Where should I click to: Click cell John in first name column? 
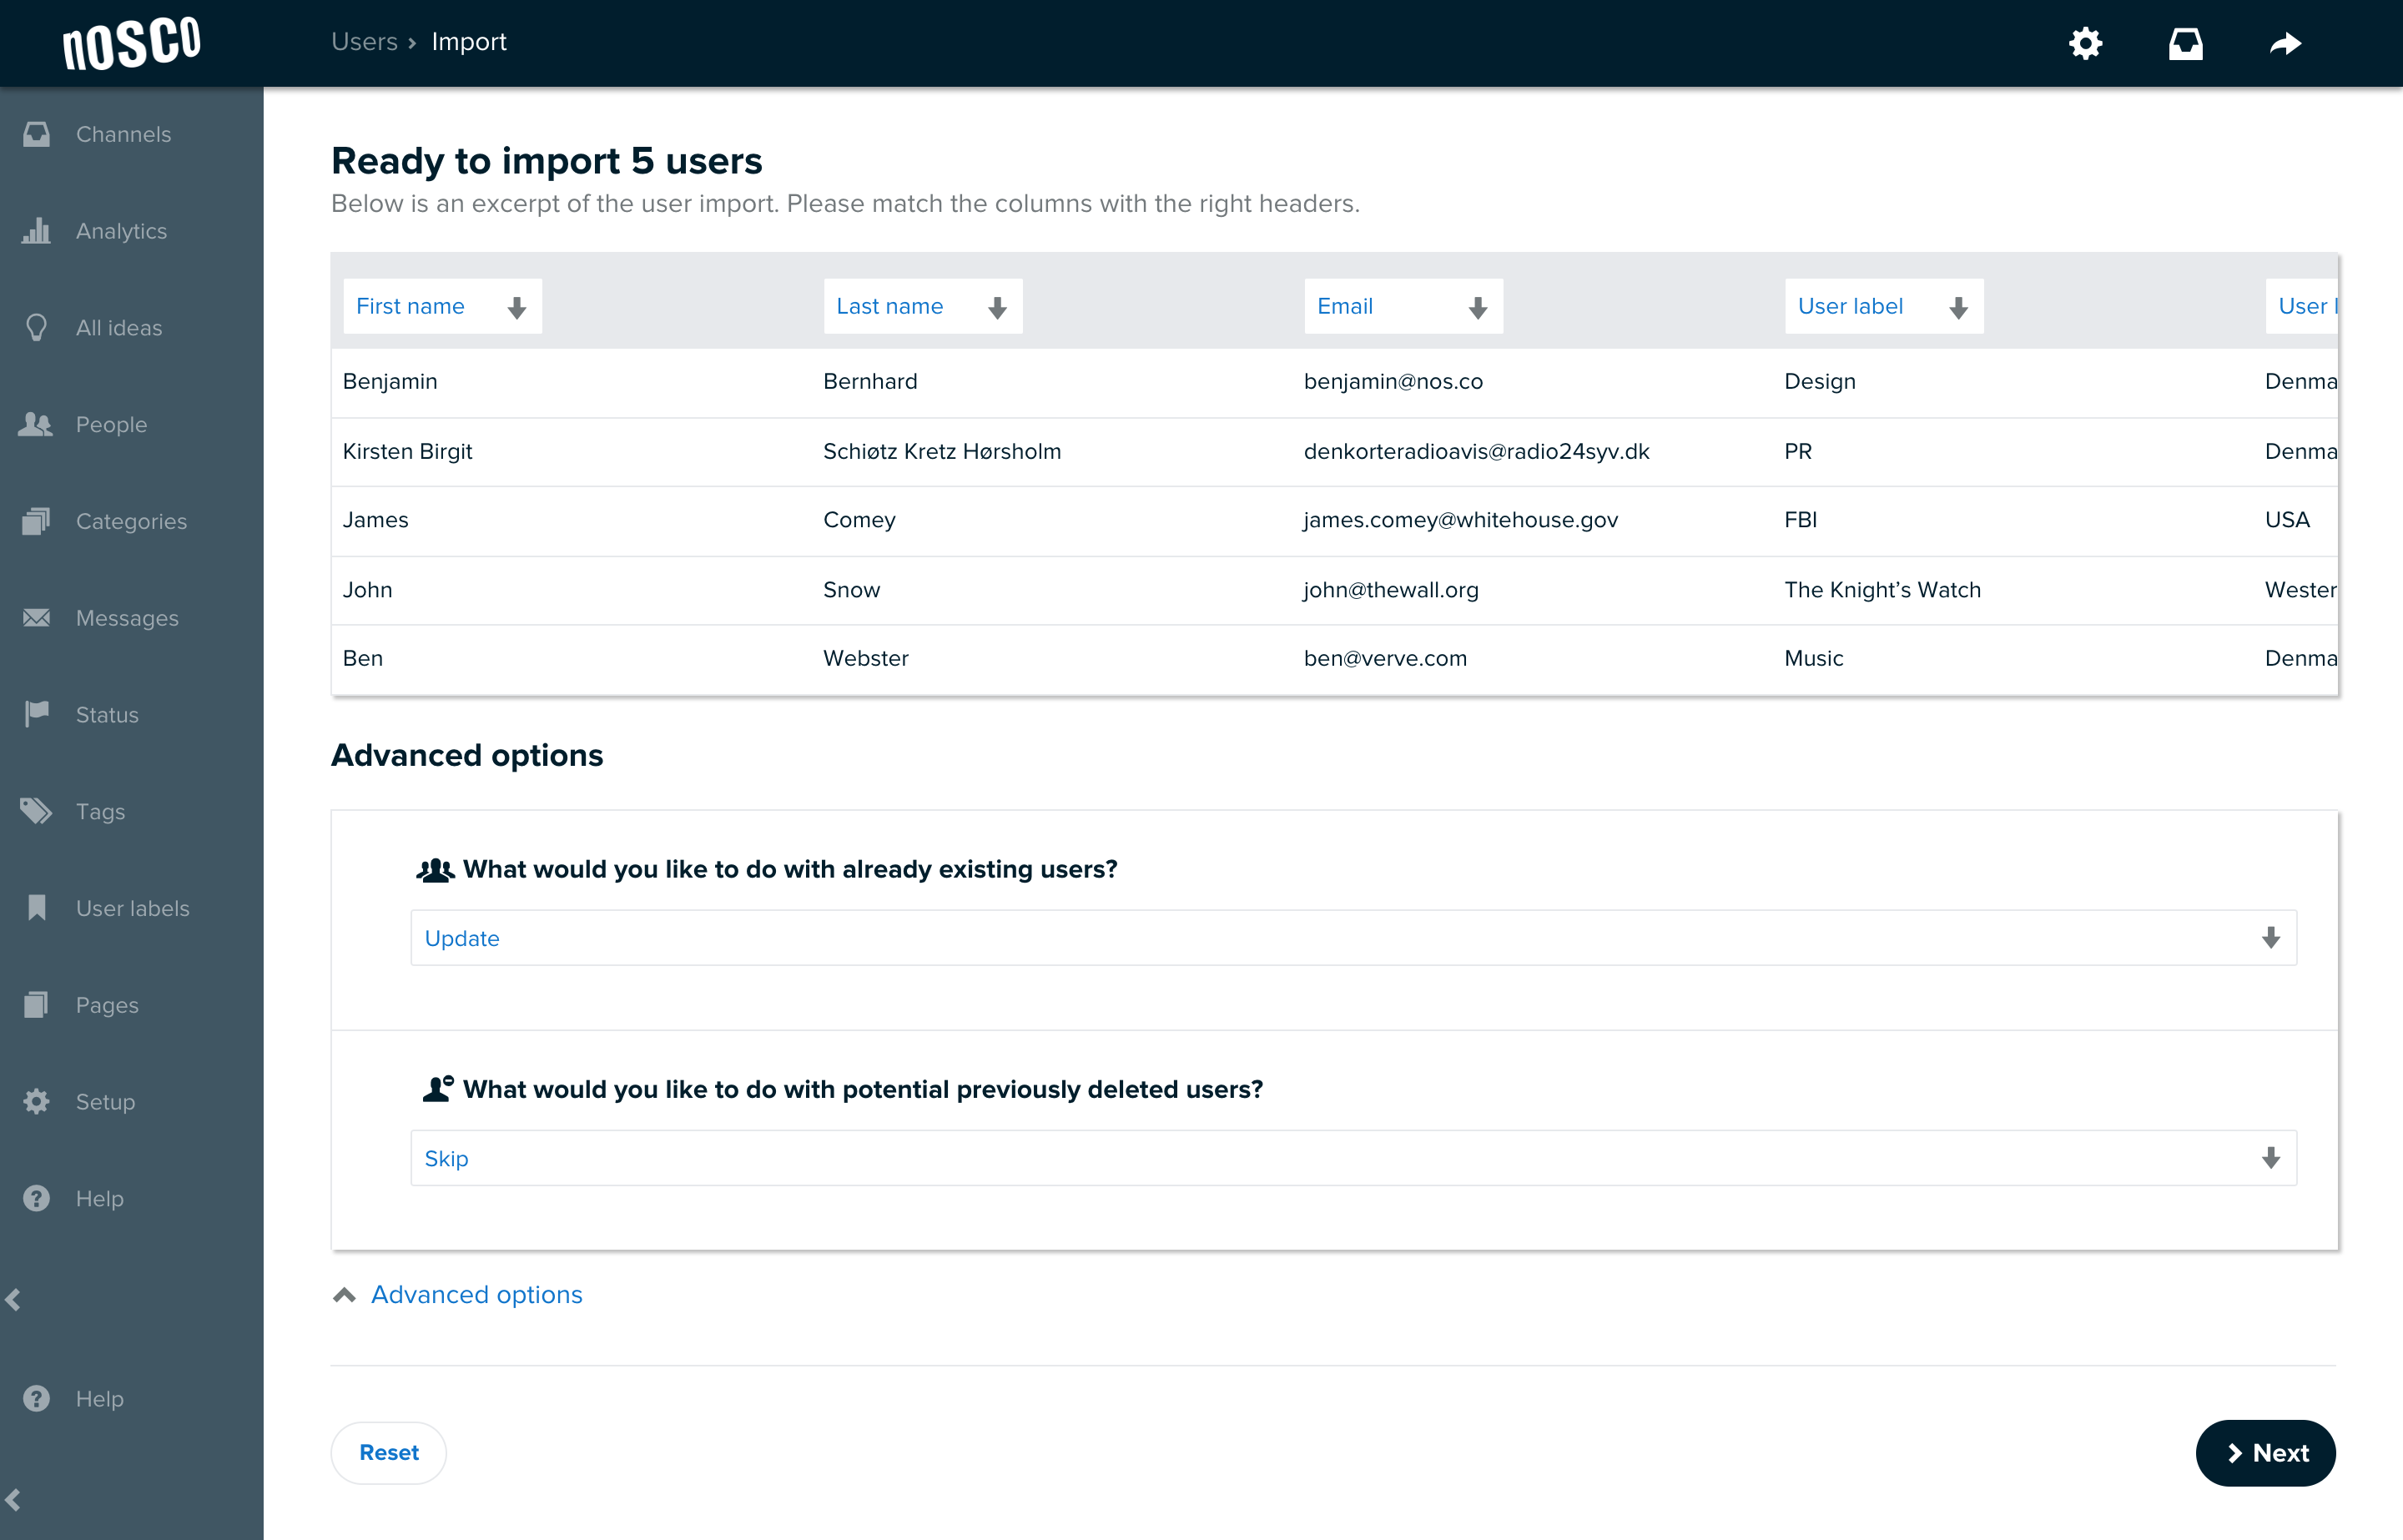[x=368, y=590]
